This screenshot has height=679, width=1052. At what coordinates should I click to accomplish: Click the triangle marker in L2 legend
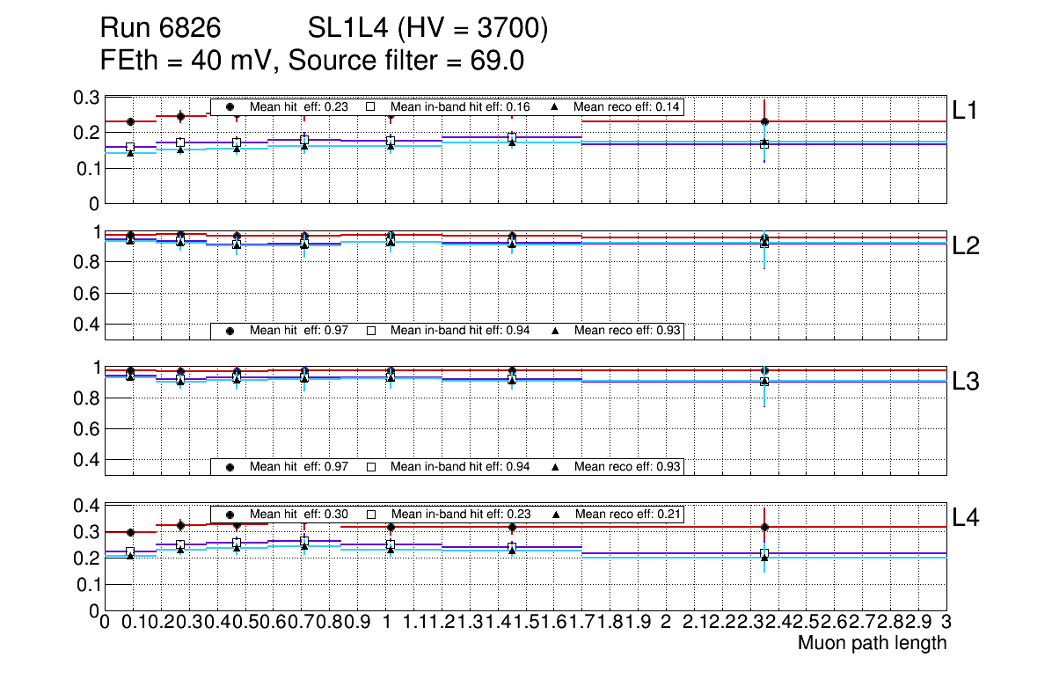[556, 331]
